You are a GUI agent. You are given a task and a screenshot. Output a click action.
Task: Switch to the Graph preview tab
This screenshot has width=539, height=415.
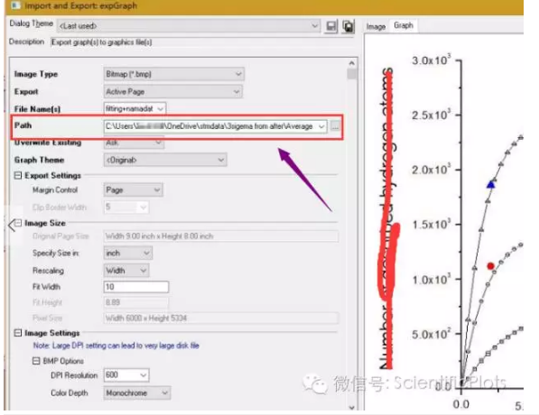(x=404, y=25)
